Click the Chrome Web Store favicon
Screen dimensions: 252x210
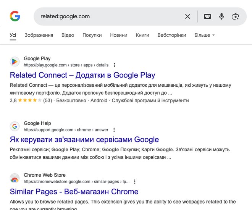coord(15,178)
